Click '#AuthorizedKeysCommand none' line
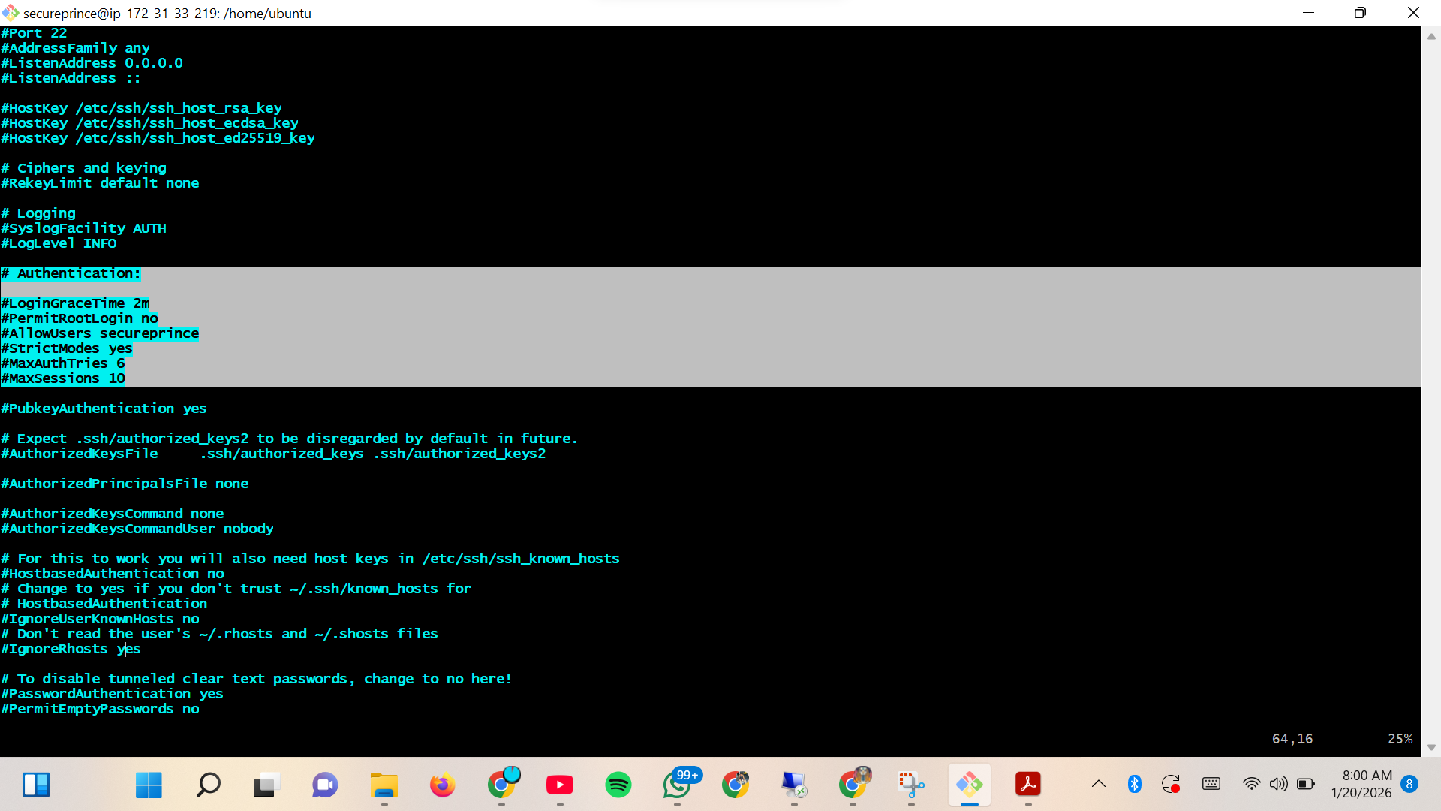Image resolution: width=1441 pixels, height=811 pixels. pos(113,514)
